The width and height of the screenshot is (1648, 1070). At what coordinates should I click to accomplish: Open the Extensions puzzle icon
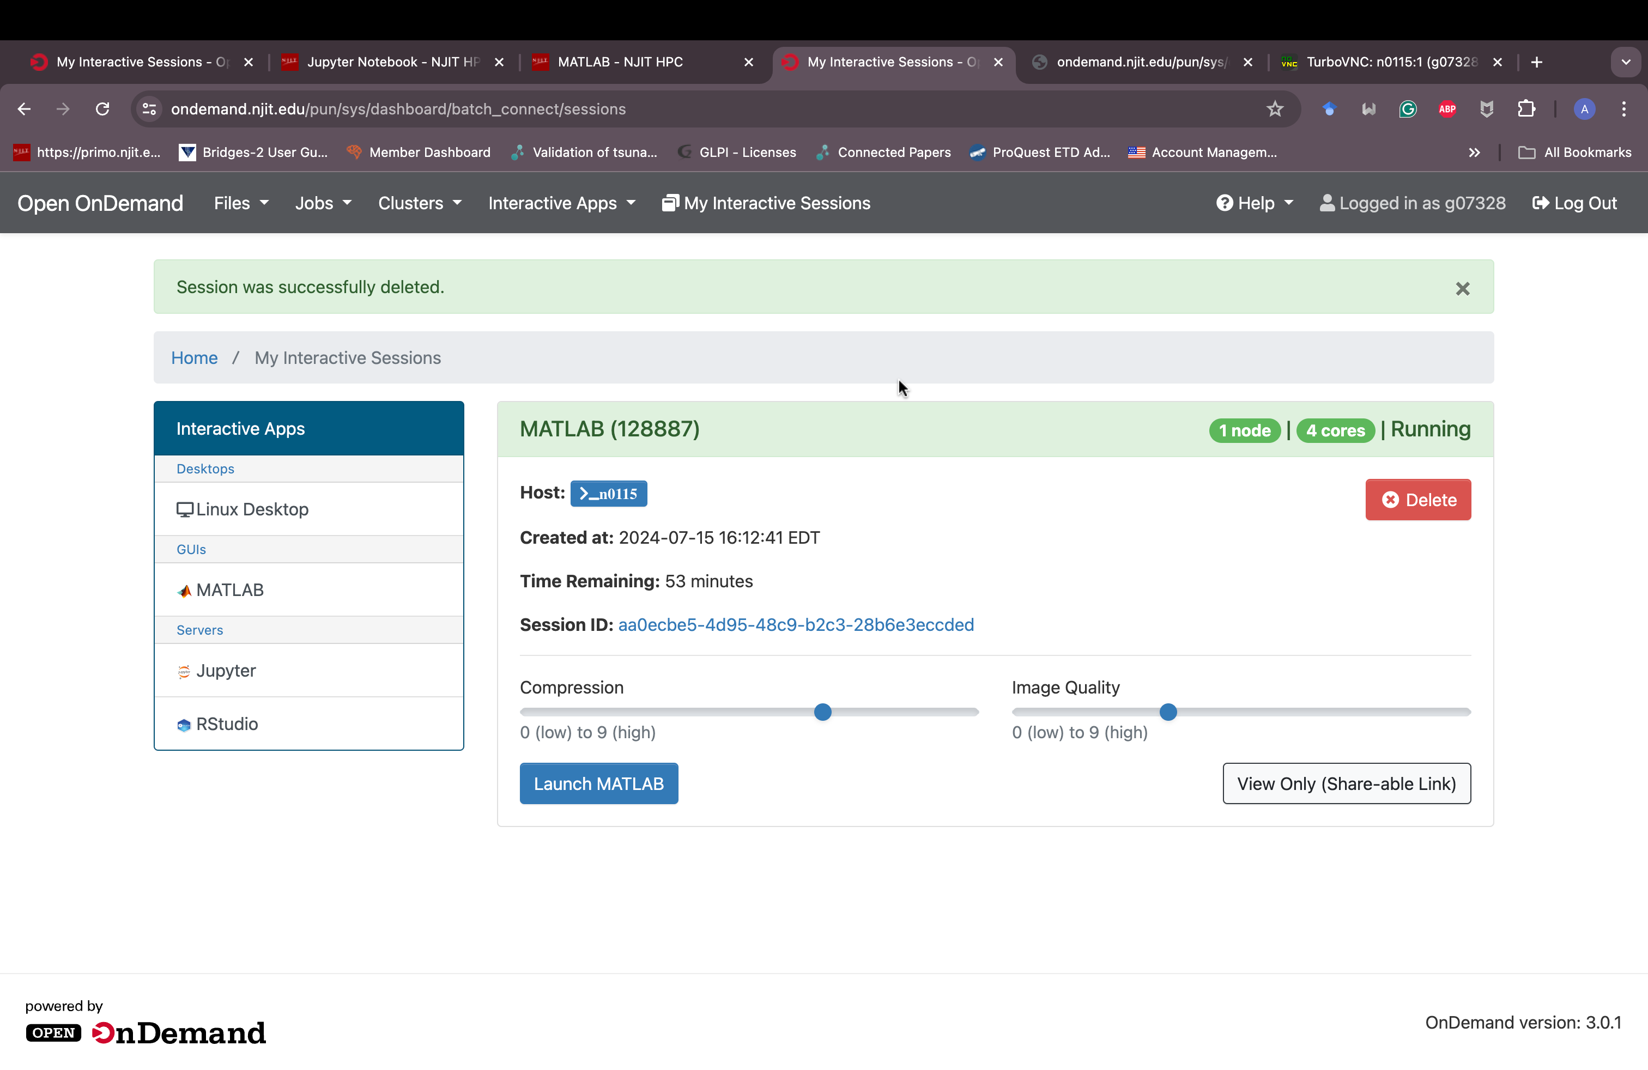1526,108
